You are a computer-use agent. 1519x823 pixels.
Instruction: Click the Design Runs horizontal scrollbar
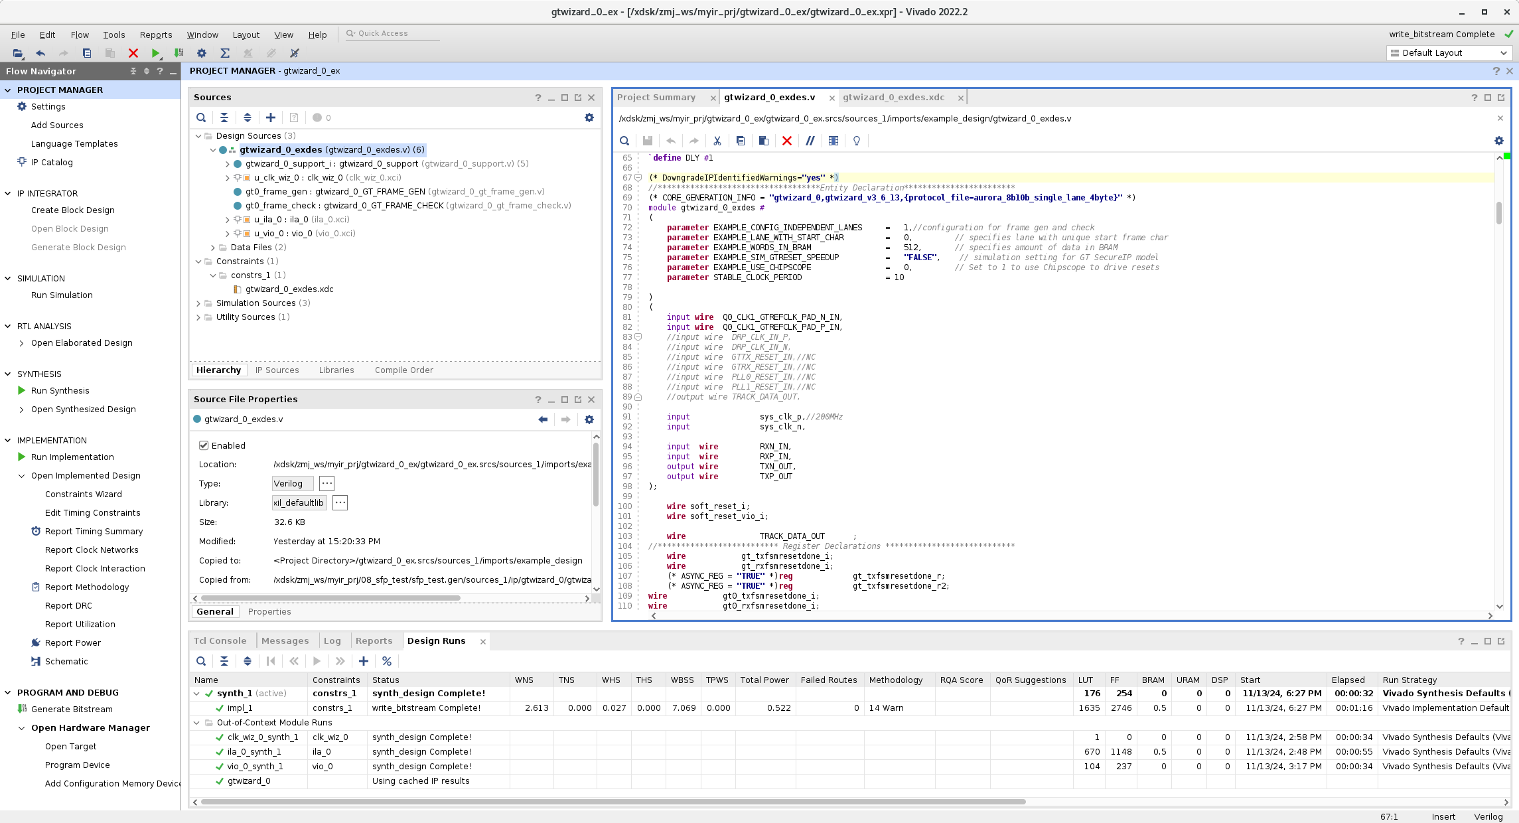pos(614,802)
